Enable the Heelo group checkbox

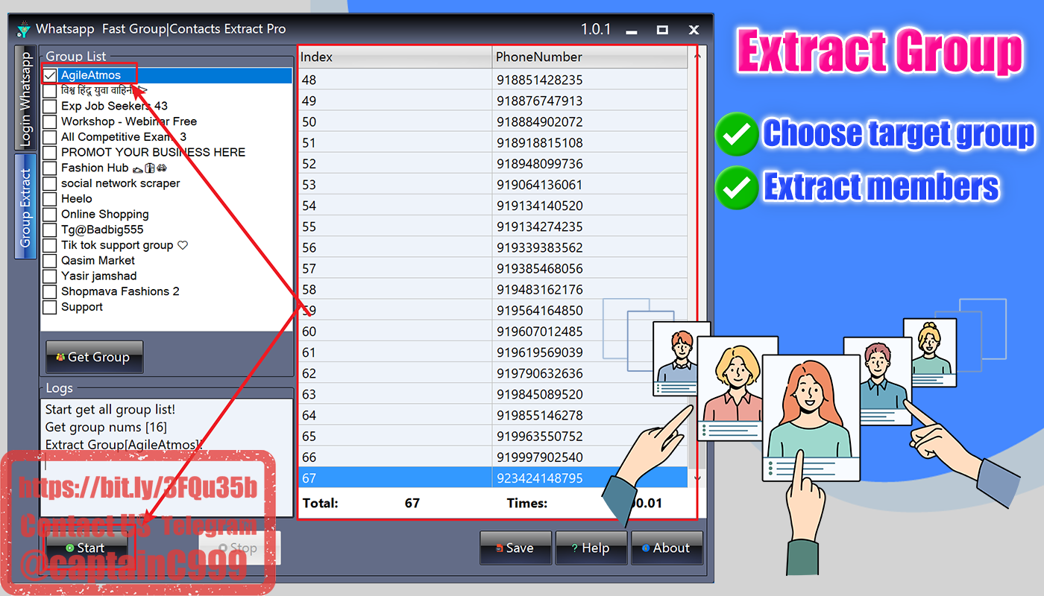pyautogui.click(x=50, y=199)
